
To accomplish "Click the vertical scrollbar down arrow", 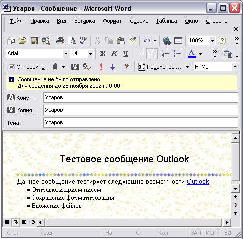I will [235, 189].
